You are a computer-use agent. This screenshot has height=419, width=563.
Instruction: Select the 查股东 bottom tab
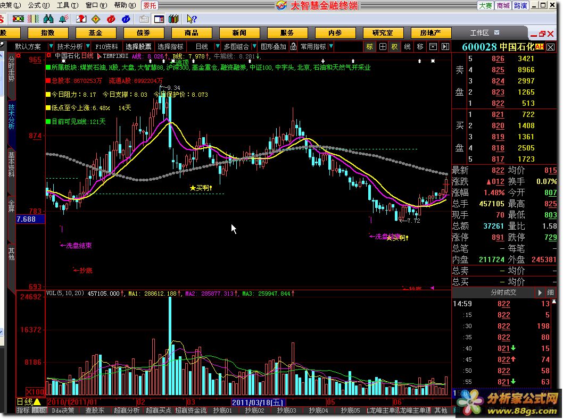click(x=95, y=410)
